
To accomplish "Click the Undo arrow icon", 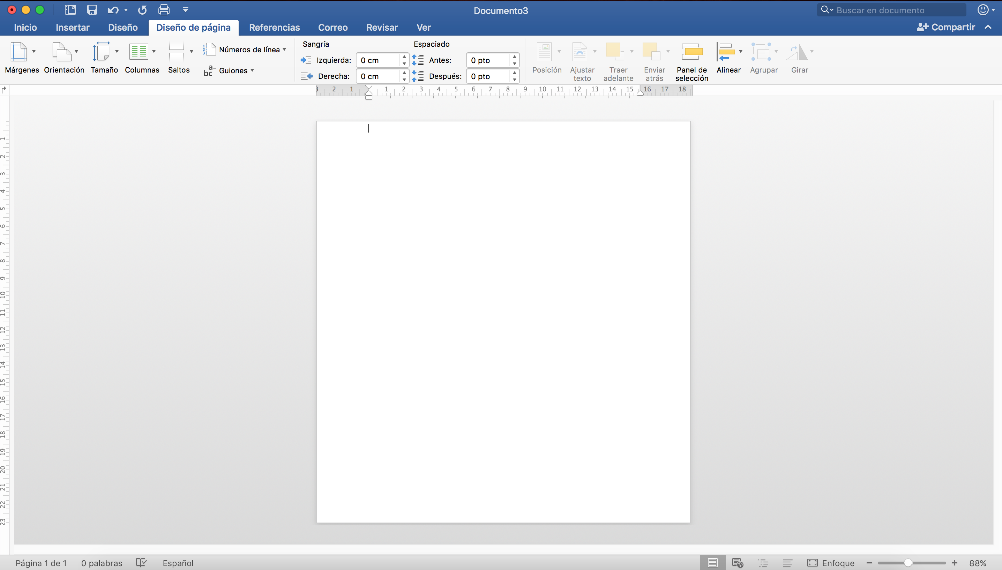I will [x=113, y=10].
